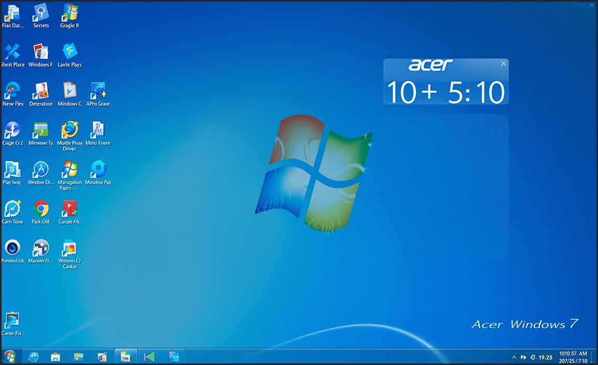Open the Ciagie Cr 2 desktop icon
Image resolution: width=598 pixels, height=365 pixels.
[x=12, y=133]
